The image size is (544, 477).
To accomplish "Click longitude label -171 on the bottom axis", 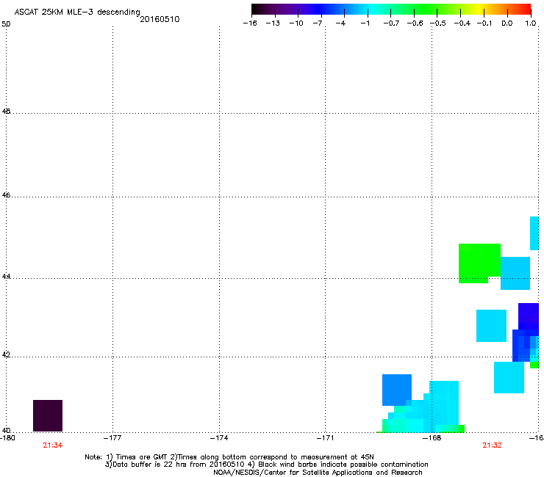I will click(326, 438).
